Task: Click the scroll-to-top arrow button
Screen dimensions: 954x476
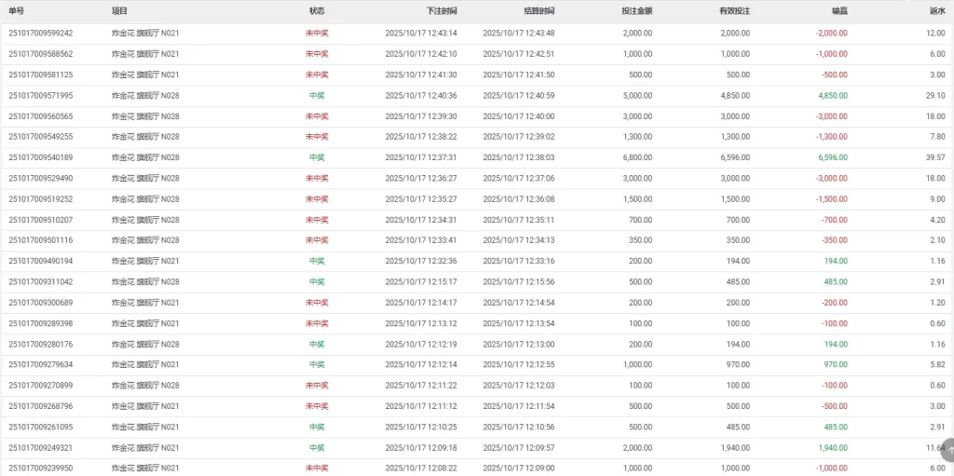Action: pyautogui.click(x=948, y=451)
